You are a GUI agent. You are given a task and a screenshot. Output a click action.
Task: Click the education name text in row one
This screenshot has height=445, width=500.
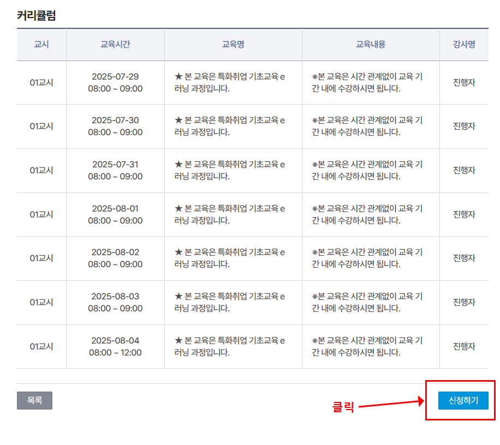[x=233, y=82]
